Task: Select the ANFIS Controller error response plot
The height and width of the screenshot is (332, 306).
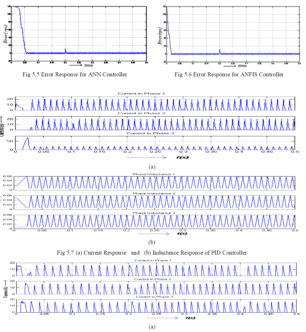Action: (233, 34)
